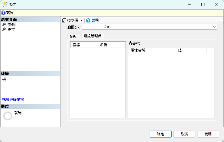Image resolution: width=224 pixels, height=142 pixels.
Task: Select the 參數 page wrench icon
Action: click(4, 25)
